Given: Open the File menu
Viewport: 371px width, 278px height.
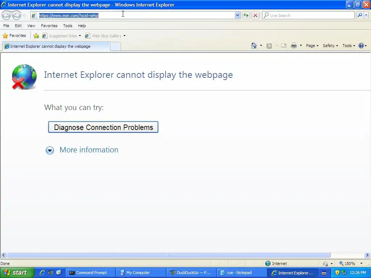Looking at the screenshot, I should click(7, 26).
